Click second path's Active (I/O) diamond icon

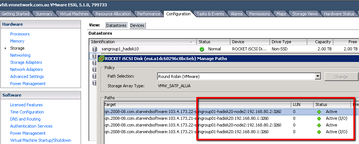click(x=319, y=119)
